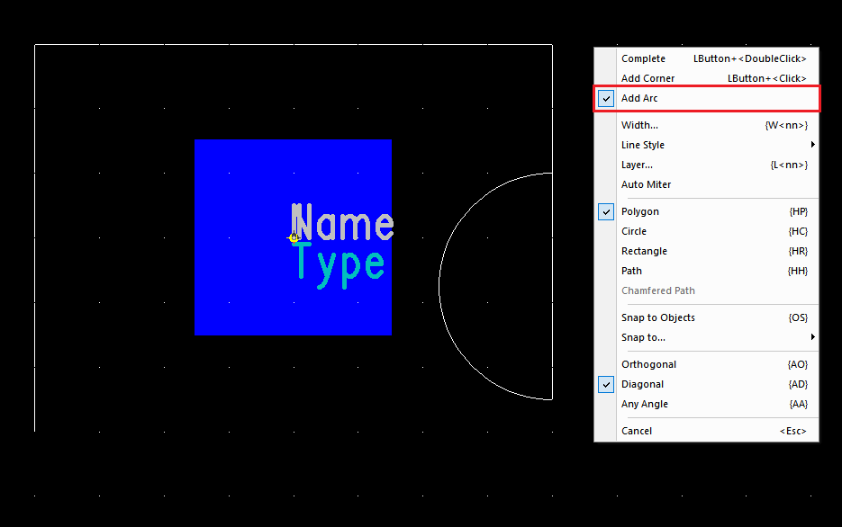This screenshot has width=842, height=527.
Task: Select the Add Corner menu entry
Action: 647,78
